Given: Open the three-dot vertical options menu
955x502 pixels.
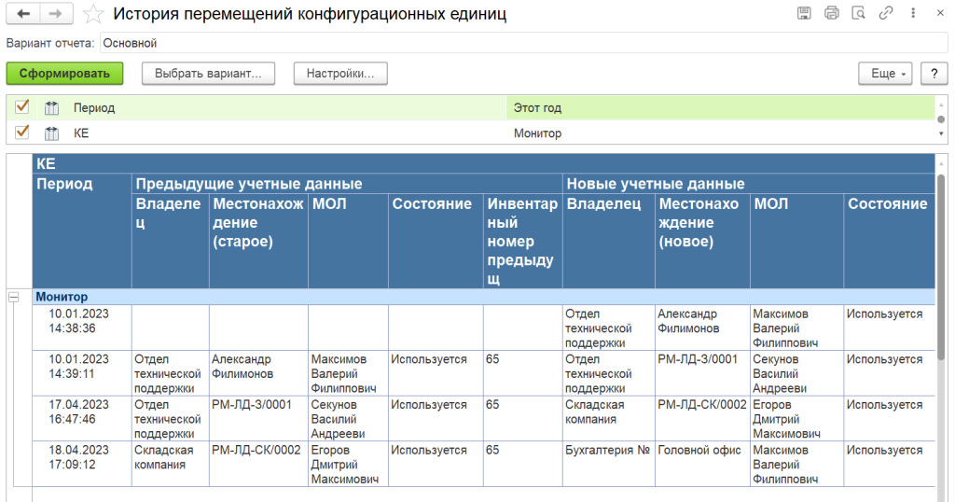Looking at the screenshot, I should 912,13.
